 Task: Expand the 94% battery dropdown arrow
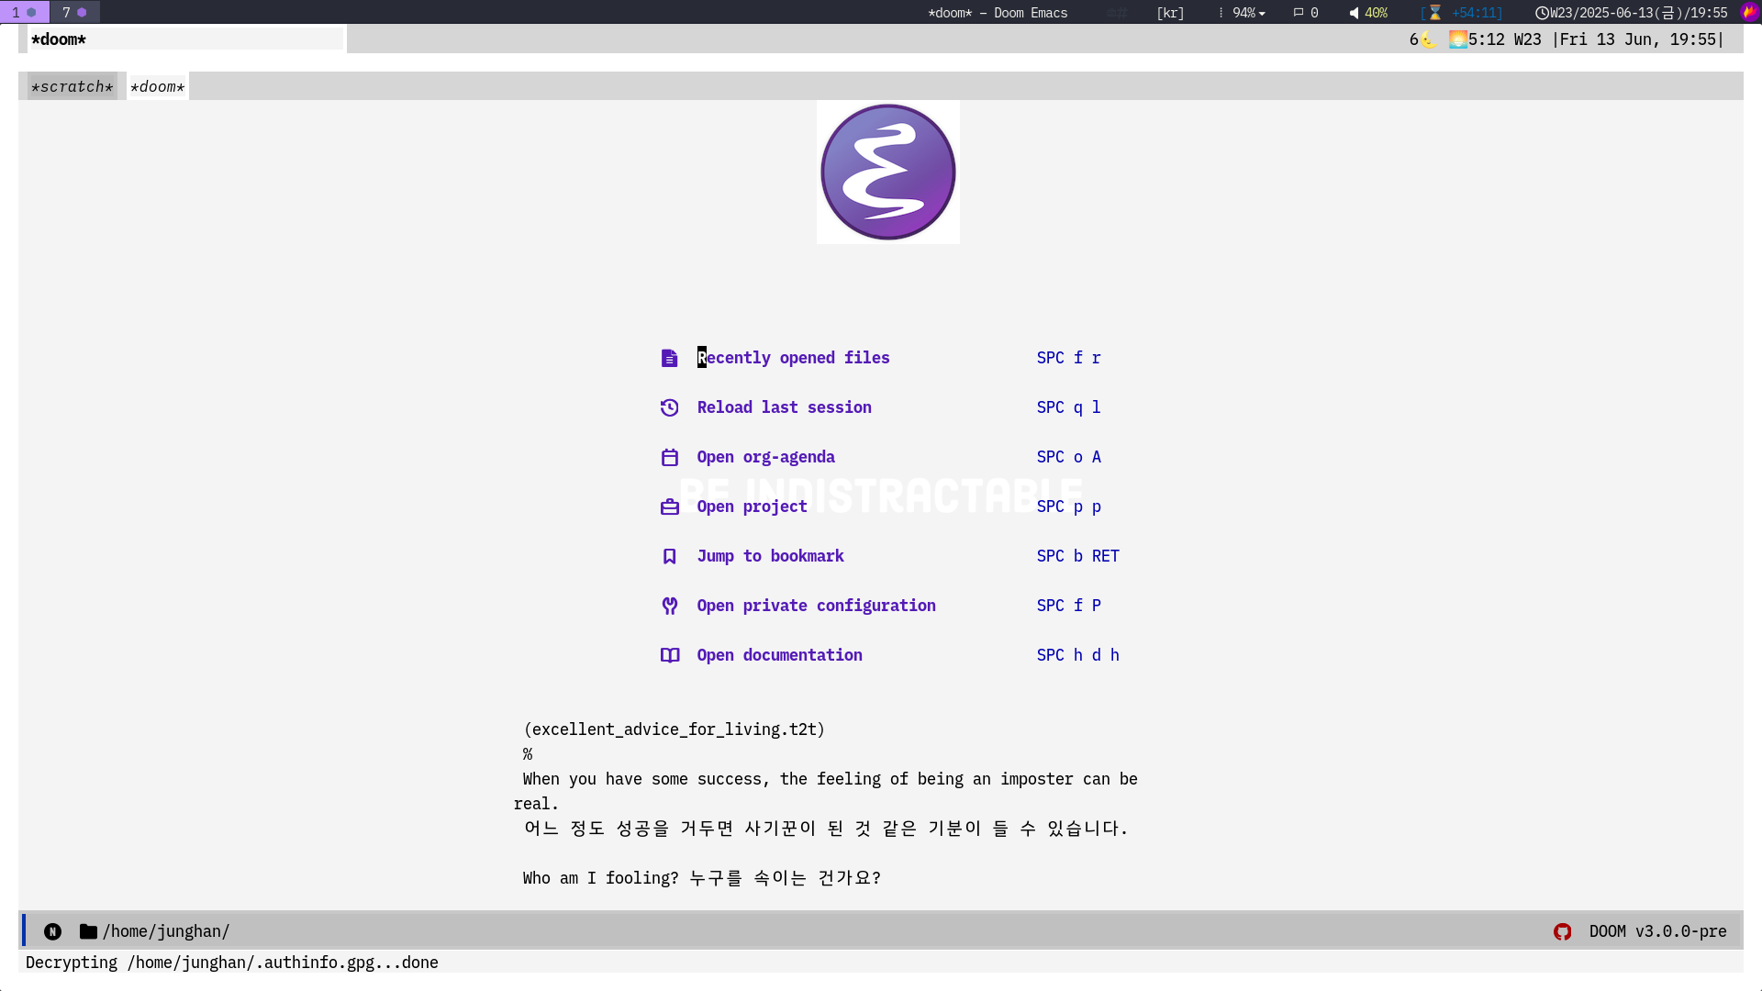[x=1262, y=13]
